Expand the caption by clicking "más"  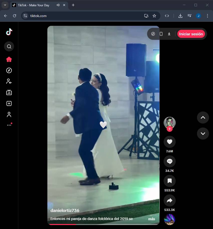click(151, 219)
